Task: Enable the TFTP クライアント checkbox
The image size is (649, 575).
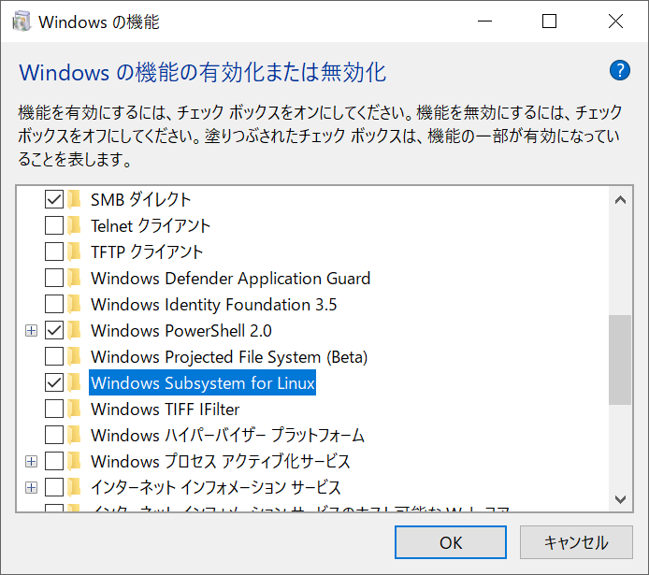Action: coord(54,252)
